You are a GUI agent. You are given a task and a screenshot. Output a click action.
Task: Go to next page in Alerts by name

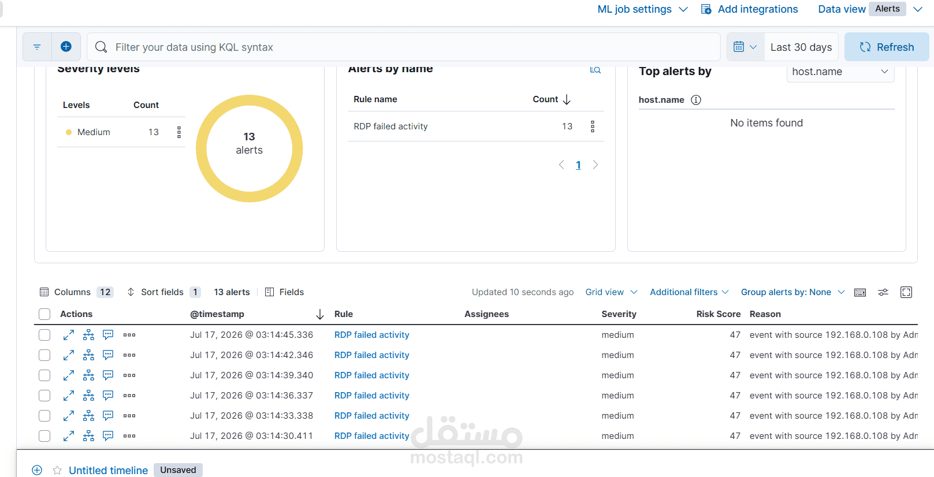click(596, 165)
